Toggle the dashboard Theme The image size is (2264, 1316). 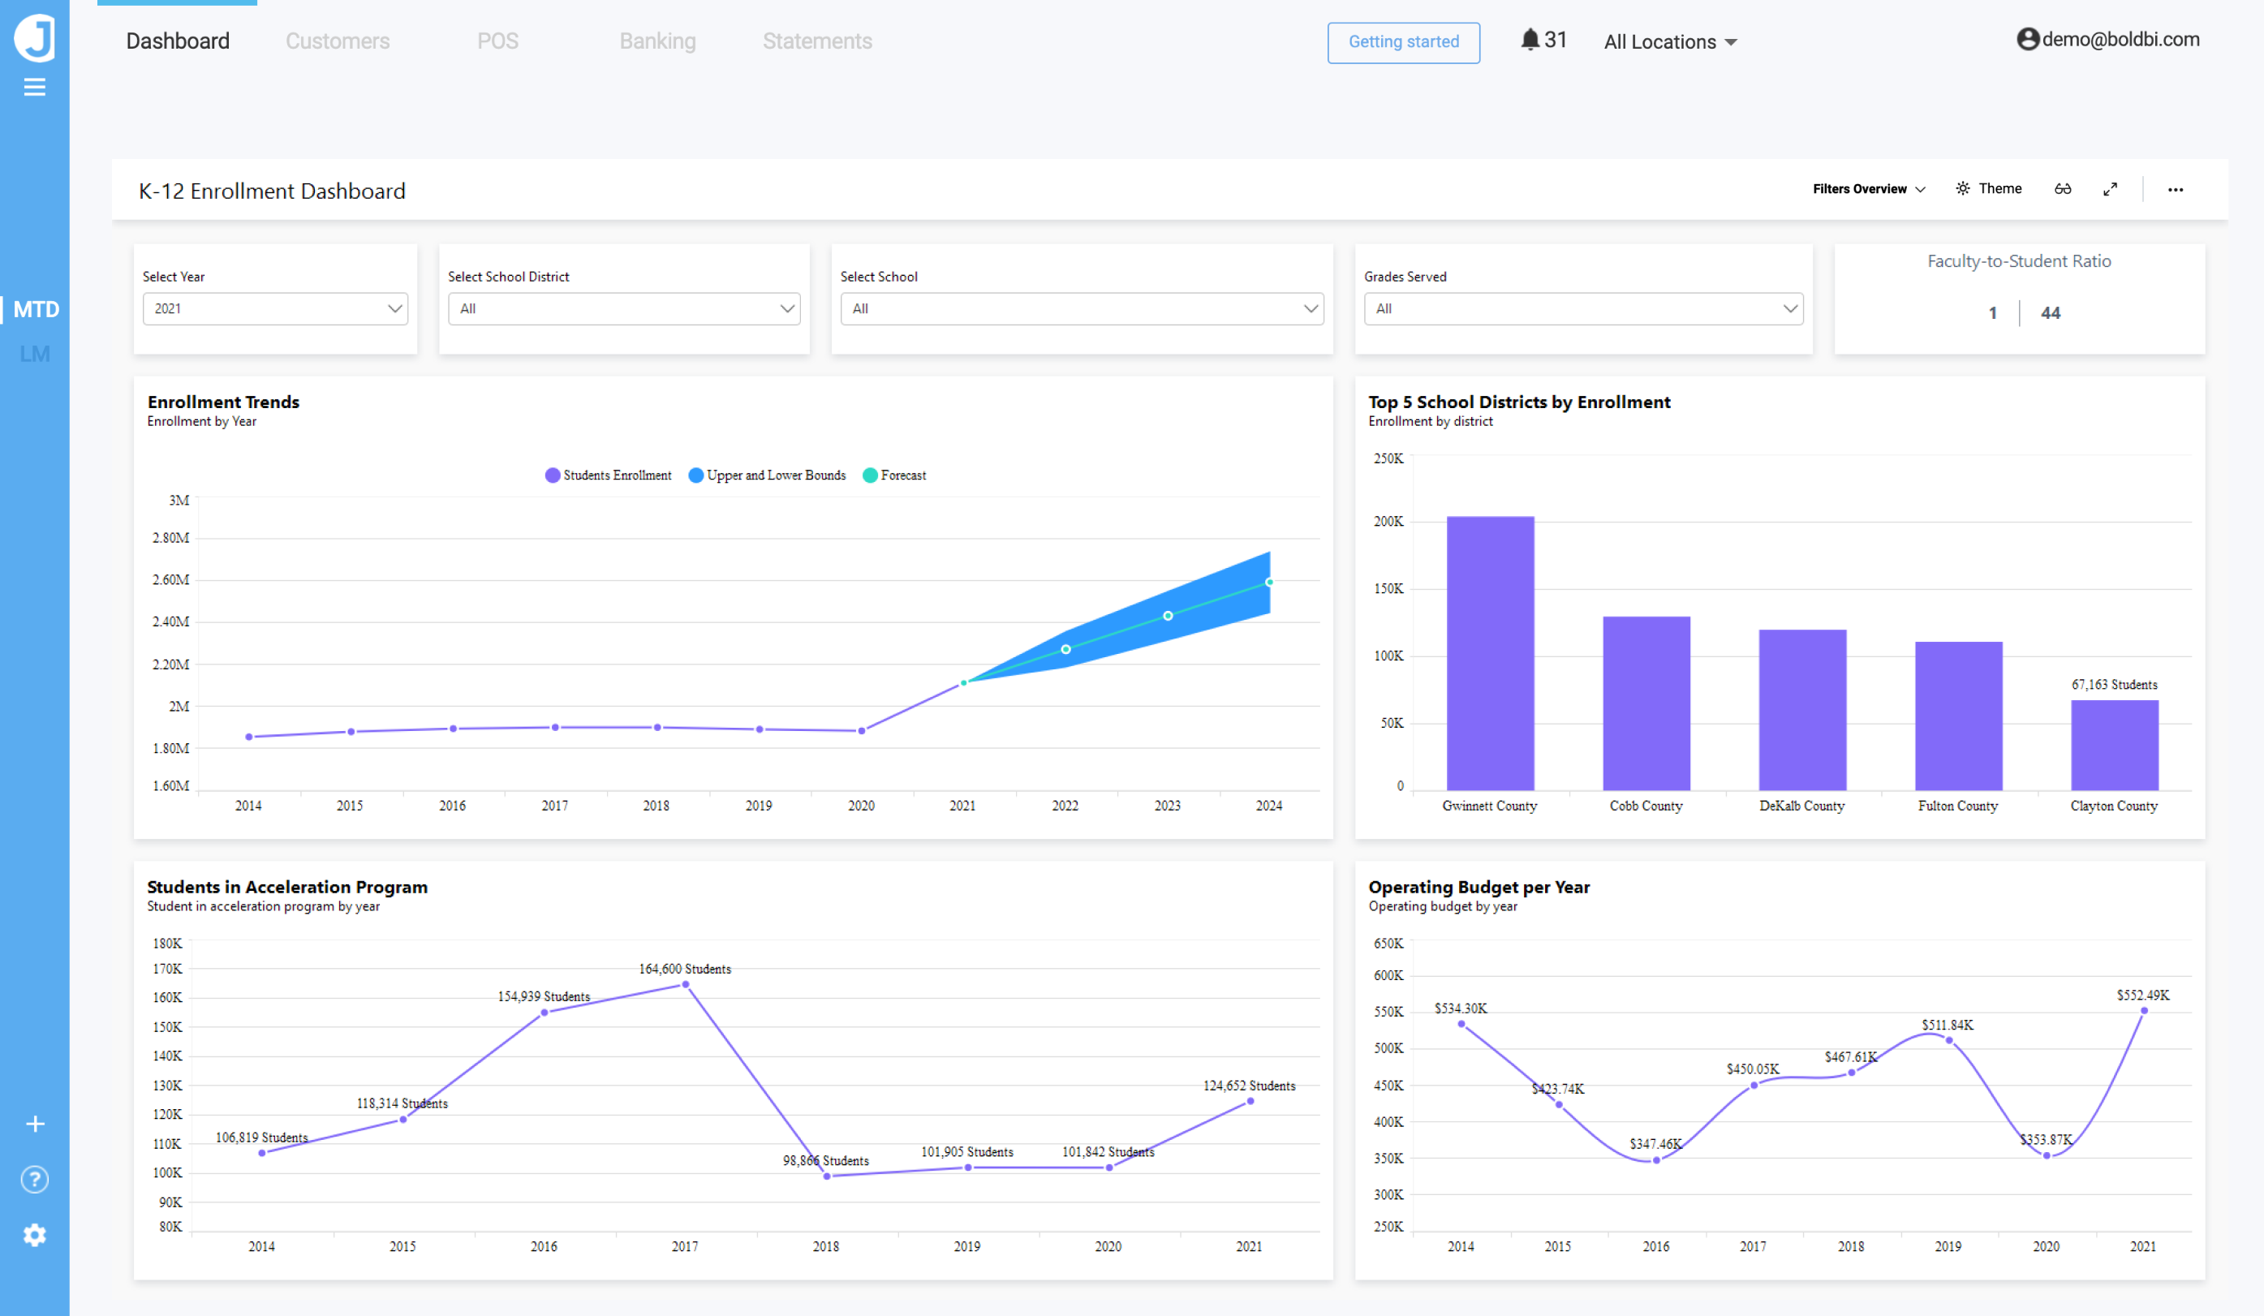point(1989,189)
